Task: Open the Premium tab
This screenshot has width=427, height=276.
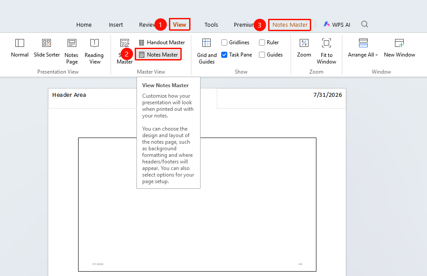Action: (244, 25)
